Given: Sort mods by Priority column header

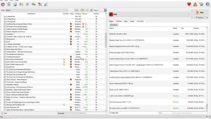Looking at the screenshot, I should tap(96, 14).
